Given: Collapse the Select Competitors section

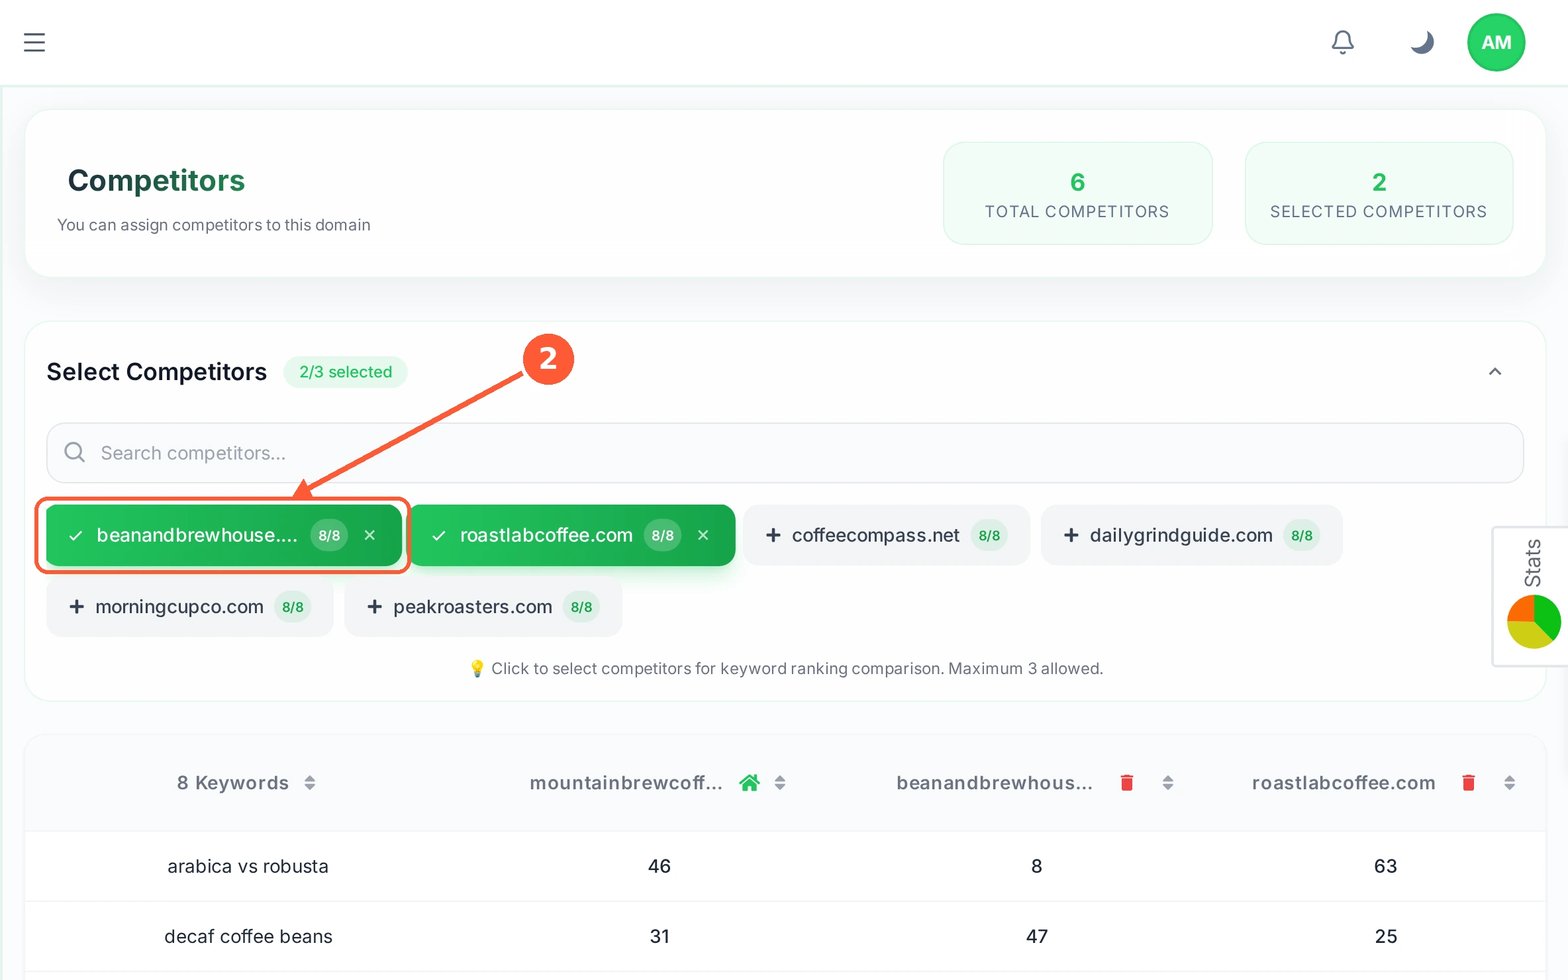Looking at the screenshot, I should (x=1494, y=372).
